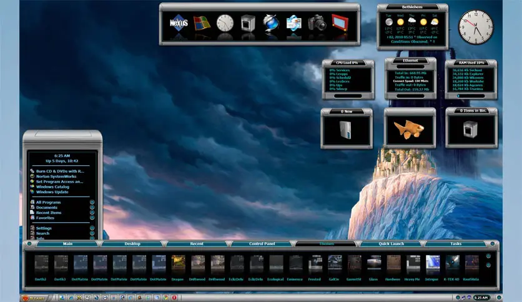Open the Tasks tab
The image size is (522, 302).
[456, 244]
